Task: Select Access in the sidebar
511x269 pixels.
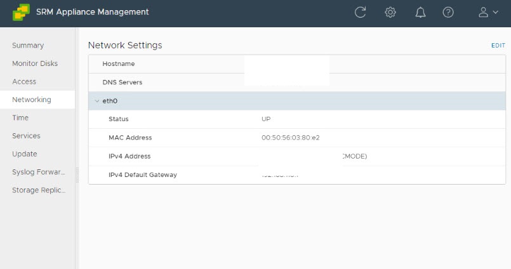Action: pos(24,82)
